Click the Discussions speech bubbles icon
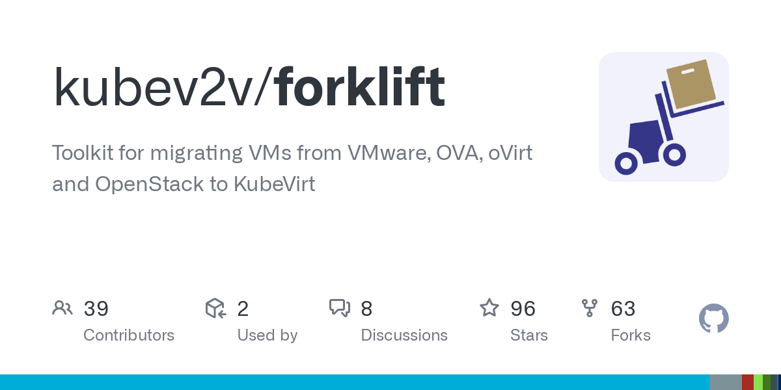This screenshot has width=781, height=390. click(340, 308)
